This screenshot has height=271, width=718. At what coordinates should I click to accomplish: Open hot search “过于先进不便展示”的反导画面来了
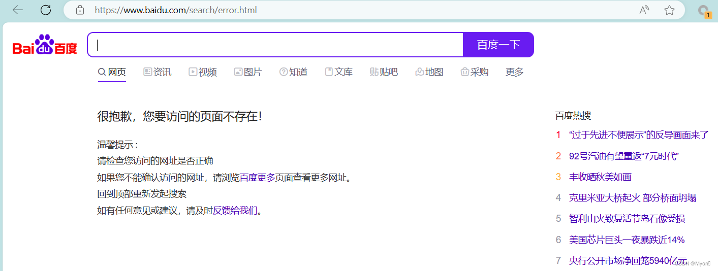pos(639,134)
